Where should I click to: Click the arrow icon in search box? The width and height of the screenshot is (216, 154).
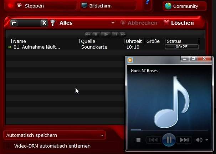coord(14,23)
